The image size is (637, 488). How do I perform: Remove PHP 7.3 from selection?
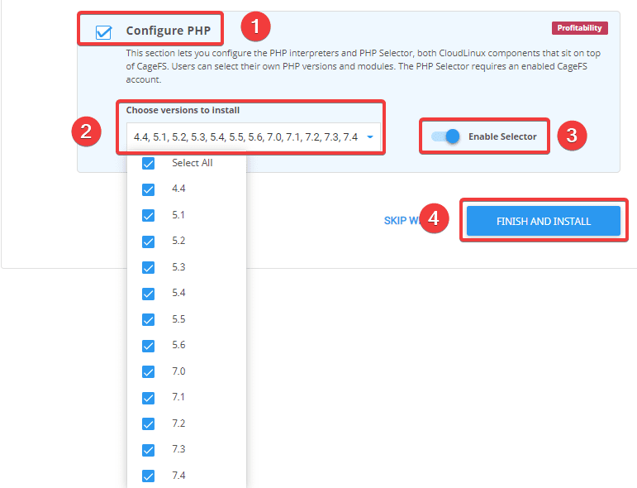tap(149, 450)
